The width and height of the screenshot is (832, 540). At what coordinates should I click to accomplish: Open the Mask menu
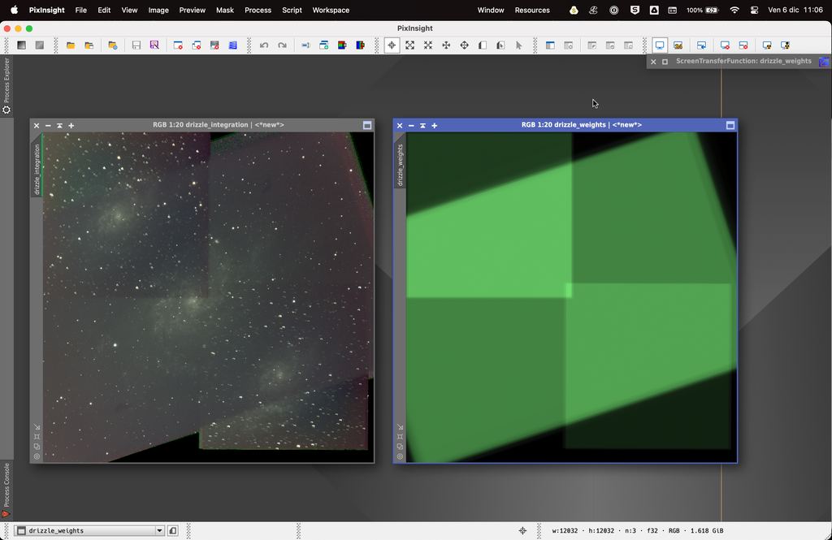point(225,10)
